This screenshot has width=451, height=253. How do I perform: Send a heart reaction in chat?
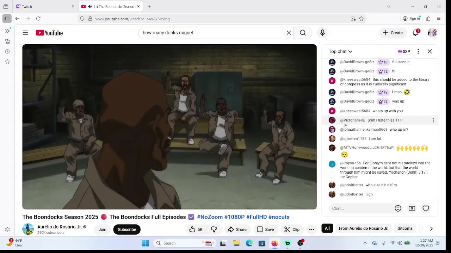426,208
